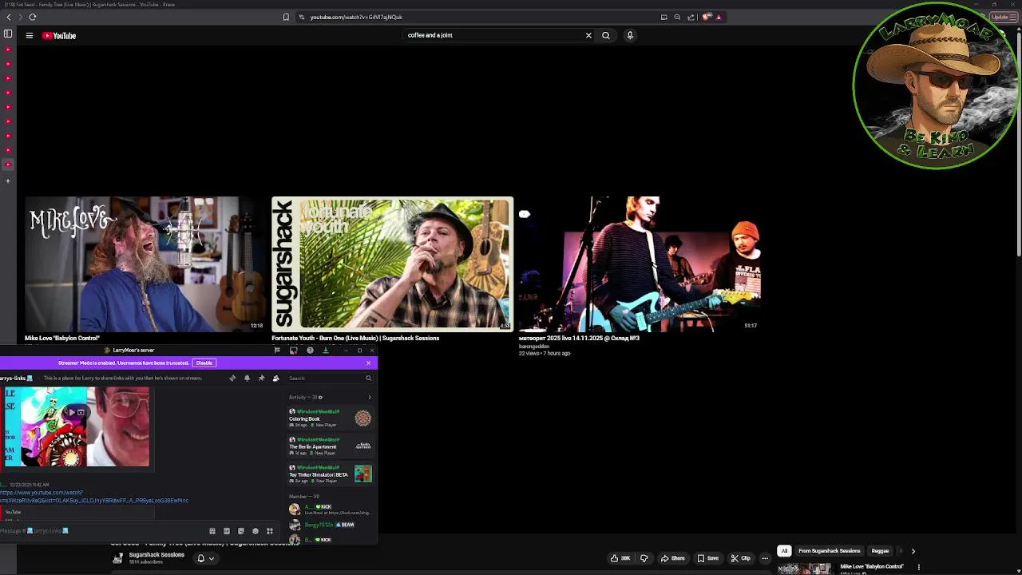
Task: Open Brave Shields lion icon
Action: 707,17
